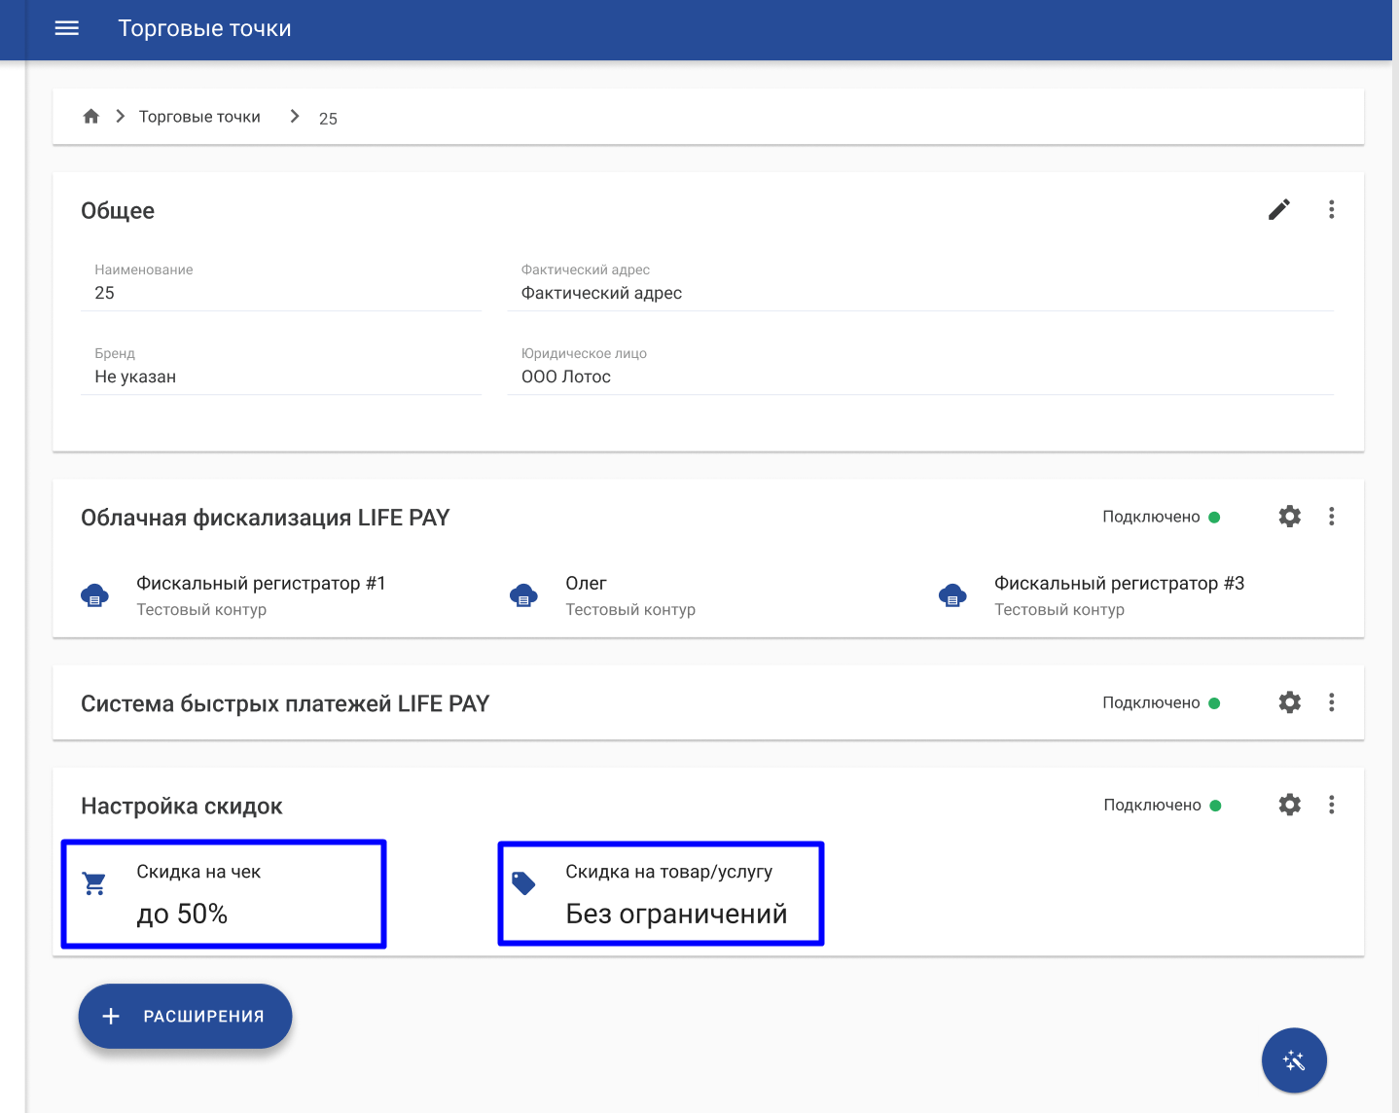1399x1113 pixels.
Task: Open Торговые точки breadcrumb link
Action: click(x=199, y=117)
